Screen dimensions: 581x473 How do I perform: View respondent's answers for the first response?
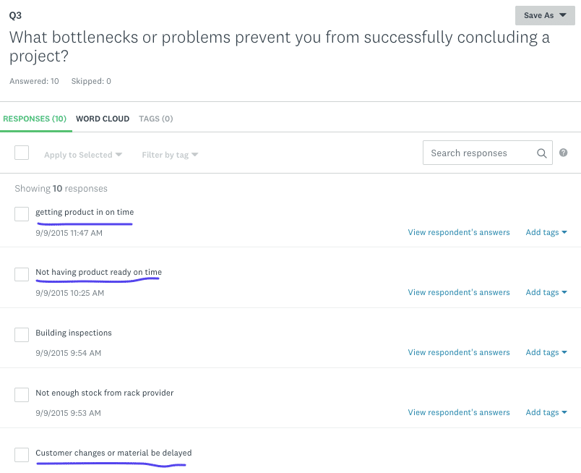(458, 232)
